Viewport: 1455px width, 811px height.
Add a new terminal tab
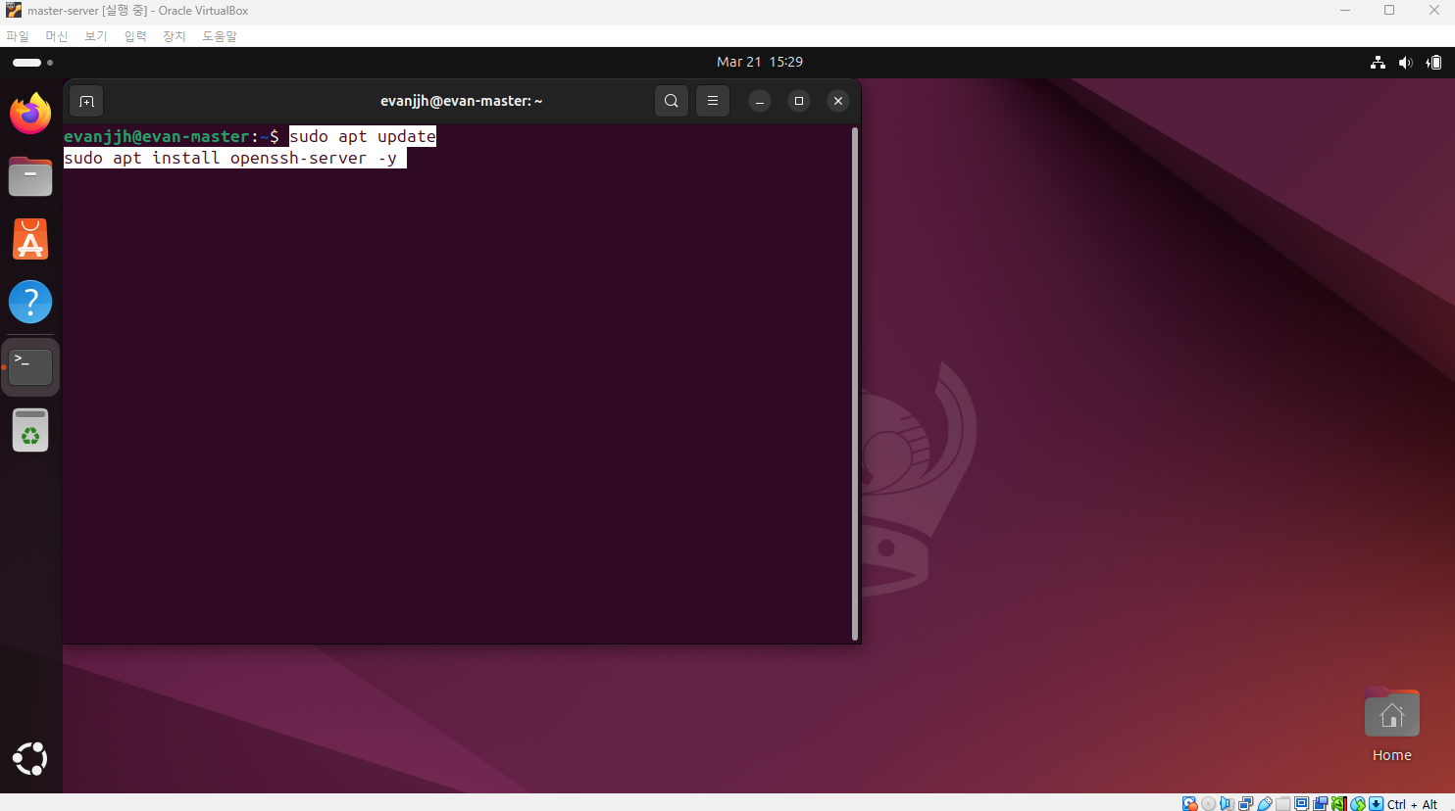point(86,101)
